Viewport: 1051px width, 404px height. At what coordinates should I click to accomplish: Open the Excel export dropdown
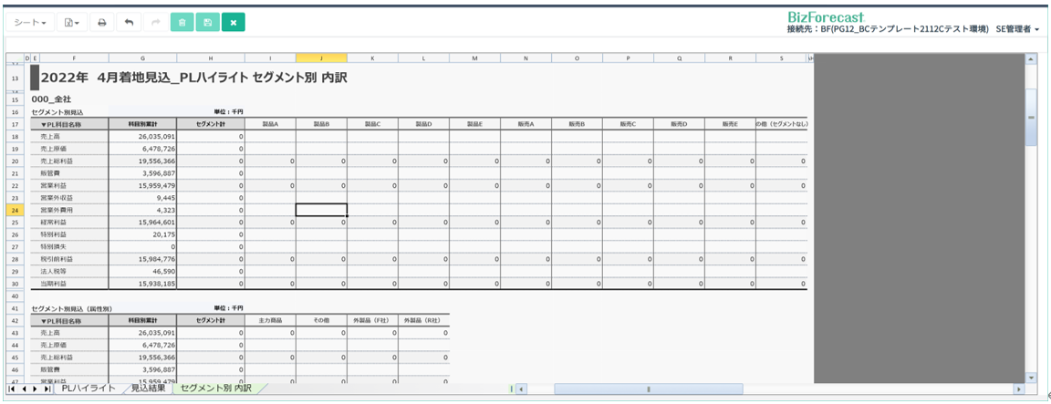tap(71, 22)
